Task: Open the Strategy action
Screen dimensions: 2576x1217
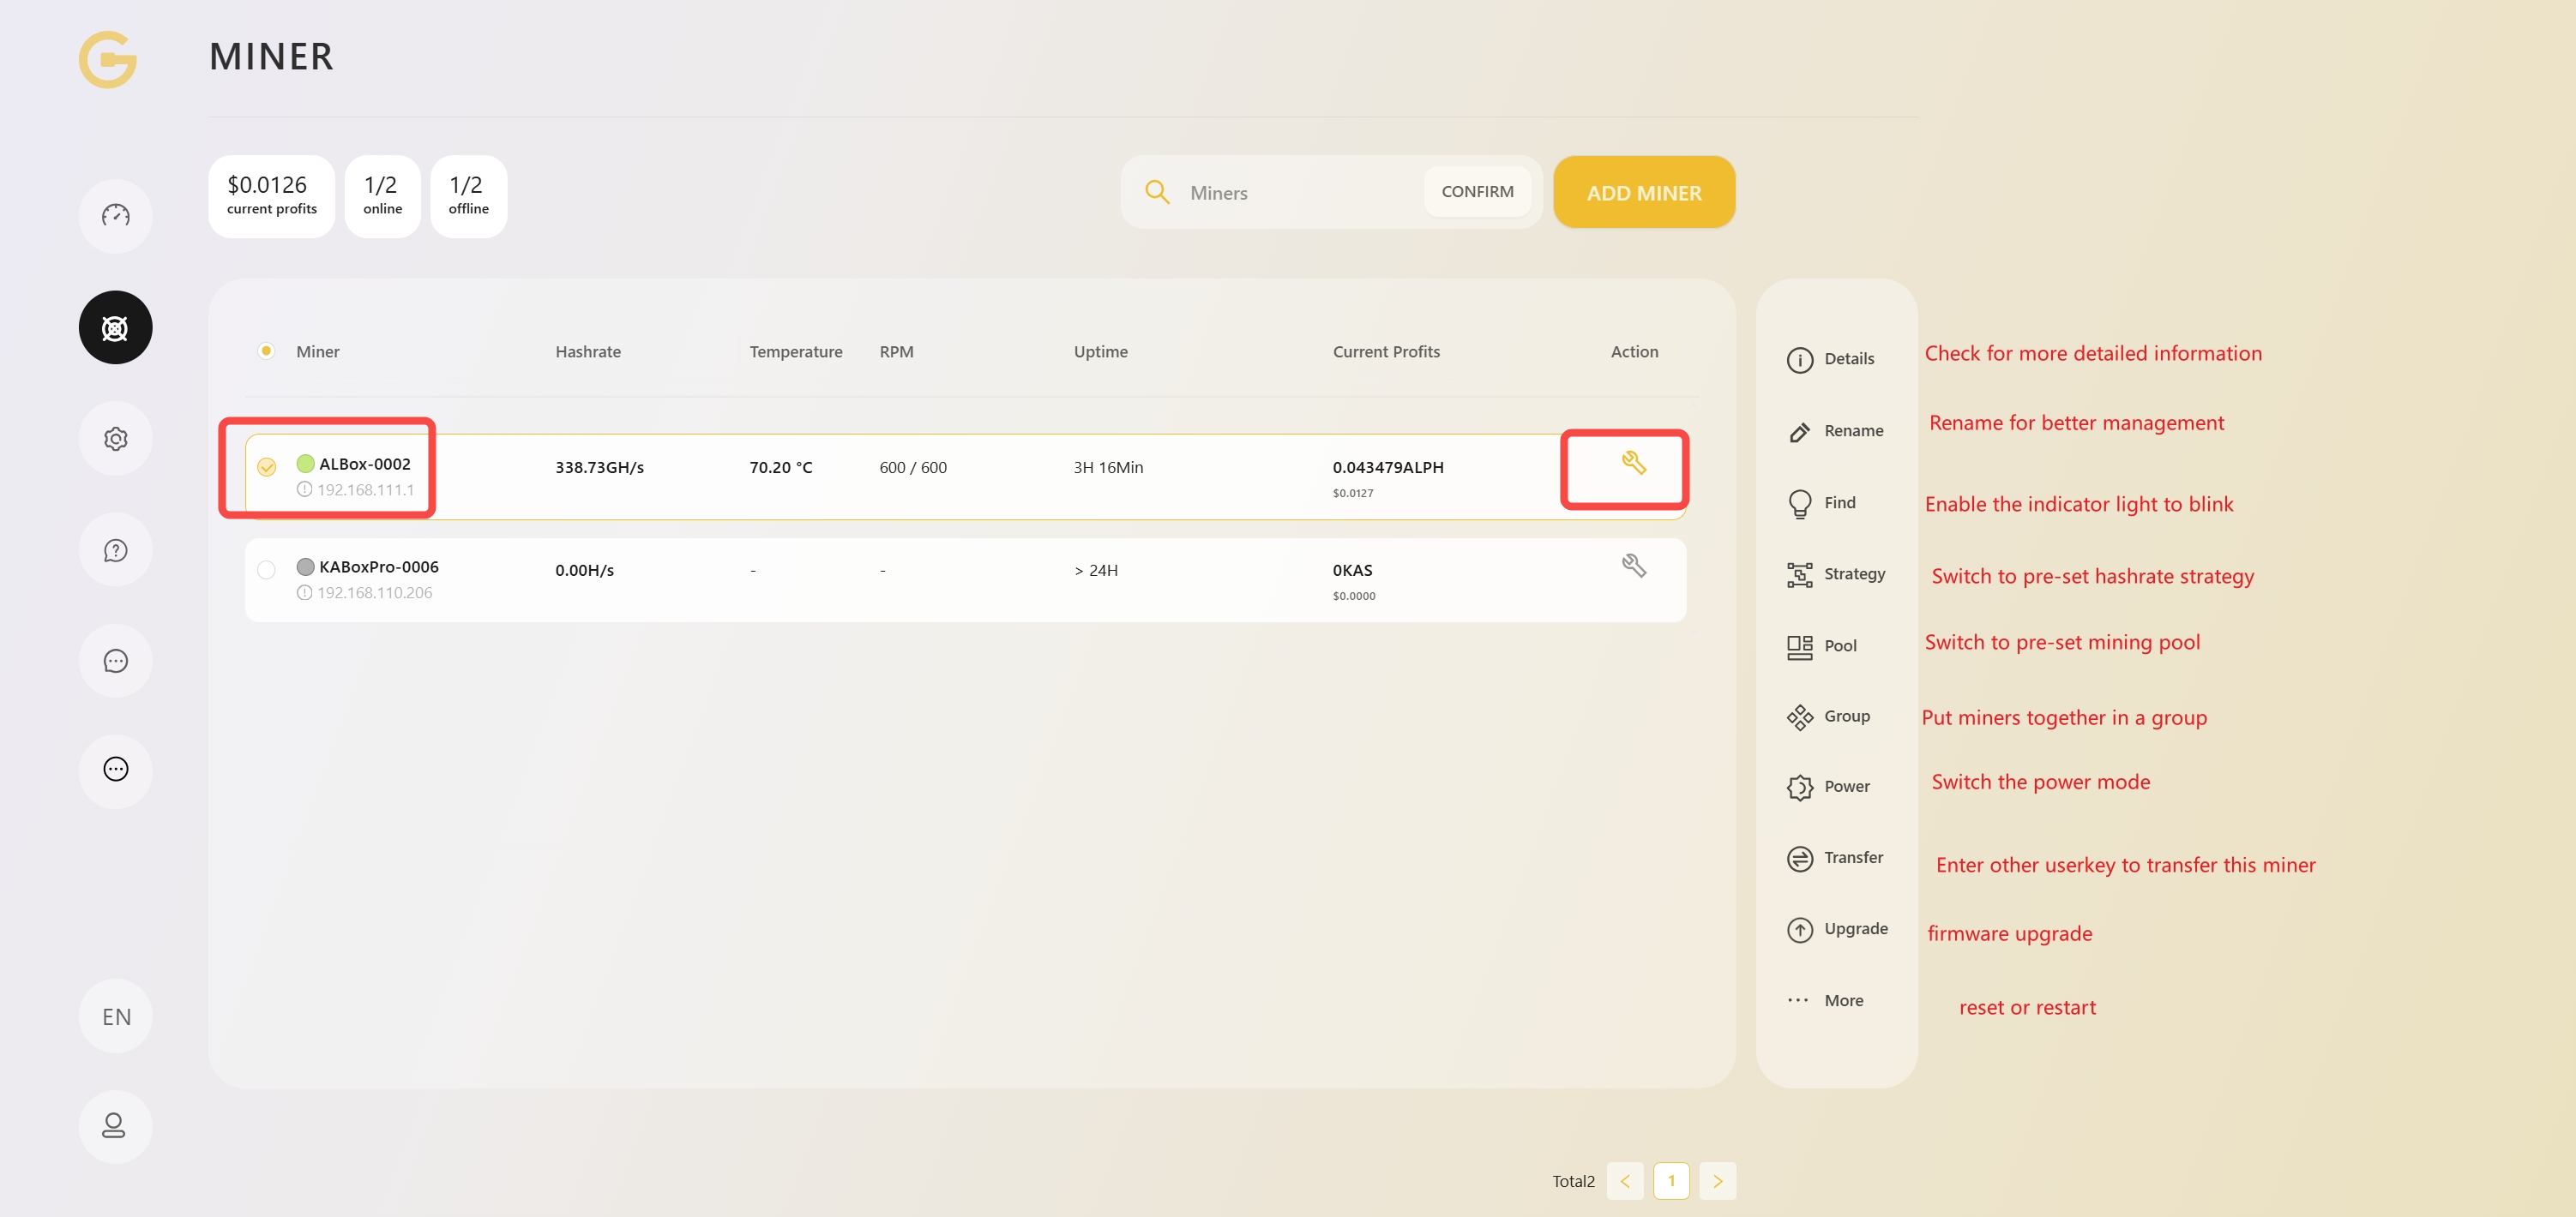Action: [x=1836, y=573]
